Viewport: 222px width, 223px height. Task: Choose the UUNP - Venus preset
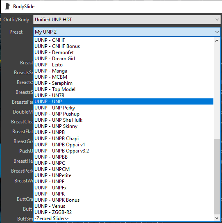(x=123, y=206)
